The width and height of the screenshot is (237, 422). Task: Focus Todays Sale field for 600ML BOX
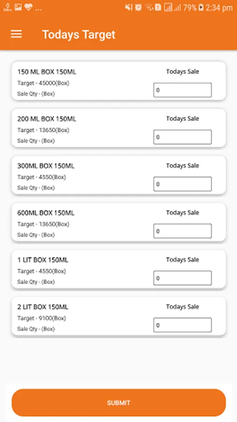[x=183, y=231]
